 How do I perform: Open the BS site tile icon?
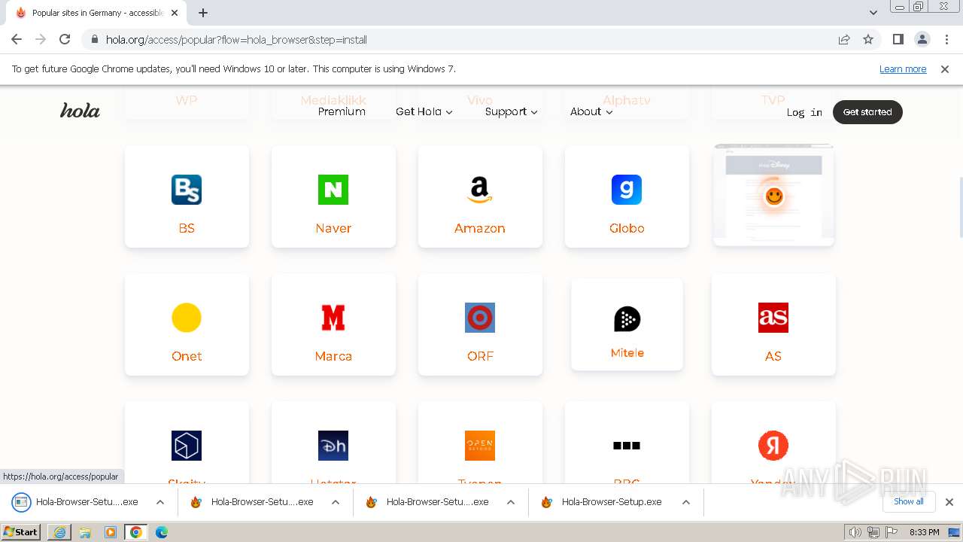click(x=187, y=190)
